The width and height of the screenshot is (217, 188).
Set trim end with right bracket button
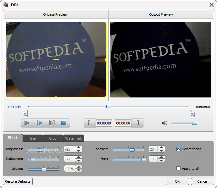[x=137, y=123]
